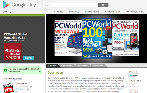The height and width of the screenshot is (93, 147).
Task: Focus the Search text field
Action: [69, 5]
